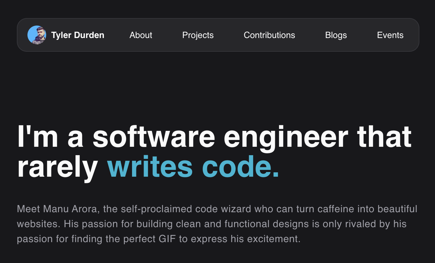Click 'Events' at the far right of navbar

[x=390, y=35]
